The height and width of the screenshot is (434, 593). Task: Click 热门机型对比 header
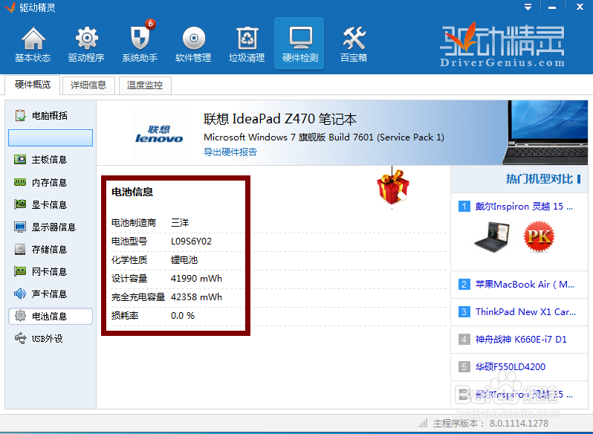539,179
